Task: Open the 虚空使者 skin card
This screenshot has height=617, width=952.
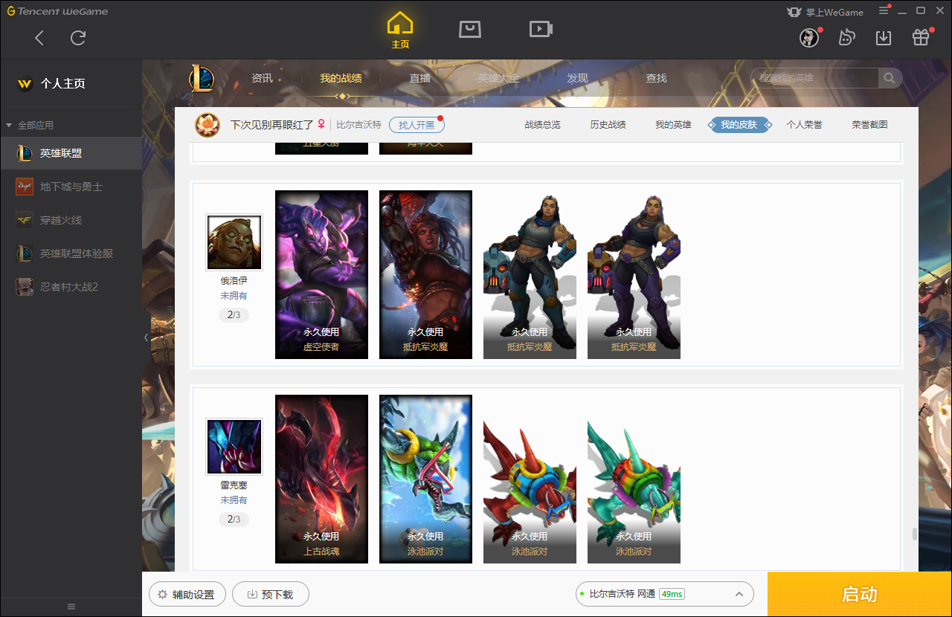Action: [x=321, y=274]
